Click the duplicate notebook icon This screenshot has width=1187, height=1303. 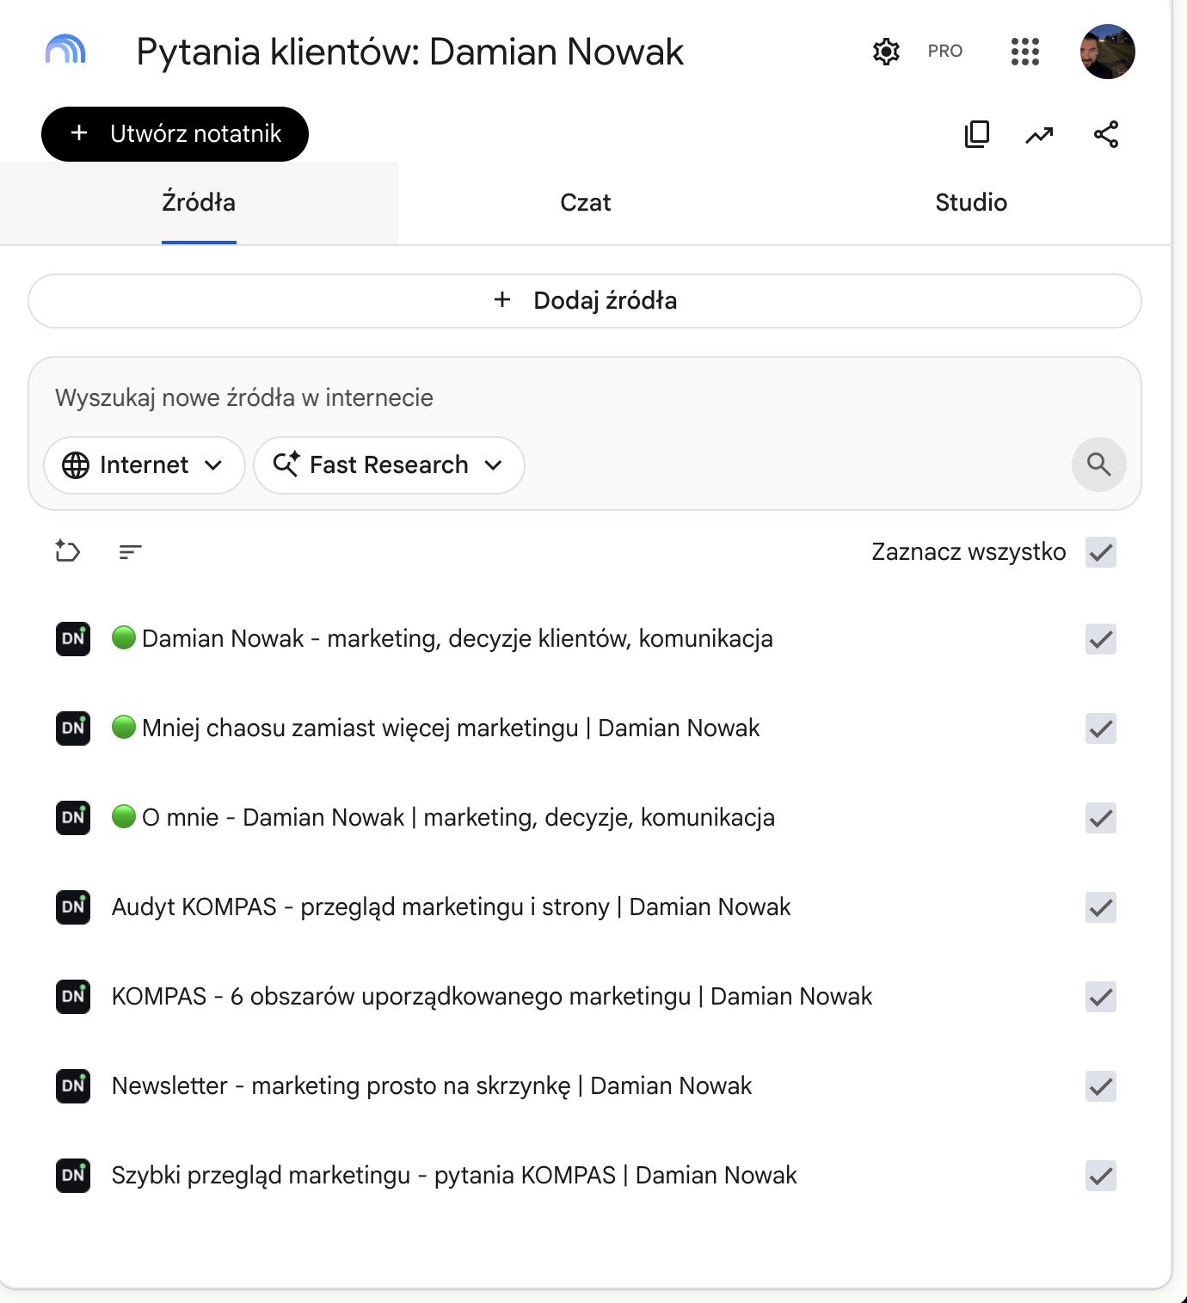tap(977, 134)
